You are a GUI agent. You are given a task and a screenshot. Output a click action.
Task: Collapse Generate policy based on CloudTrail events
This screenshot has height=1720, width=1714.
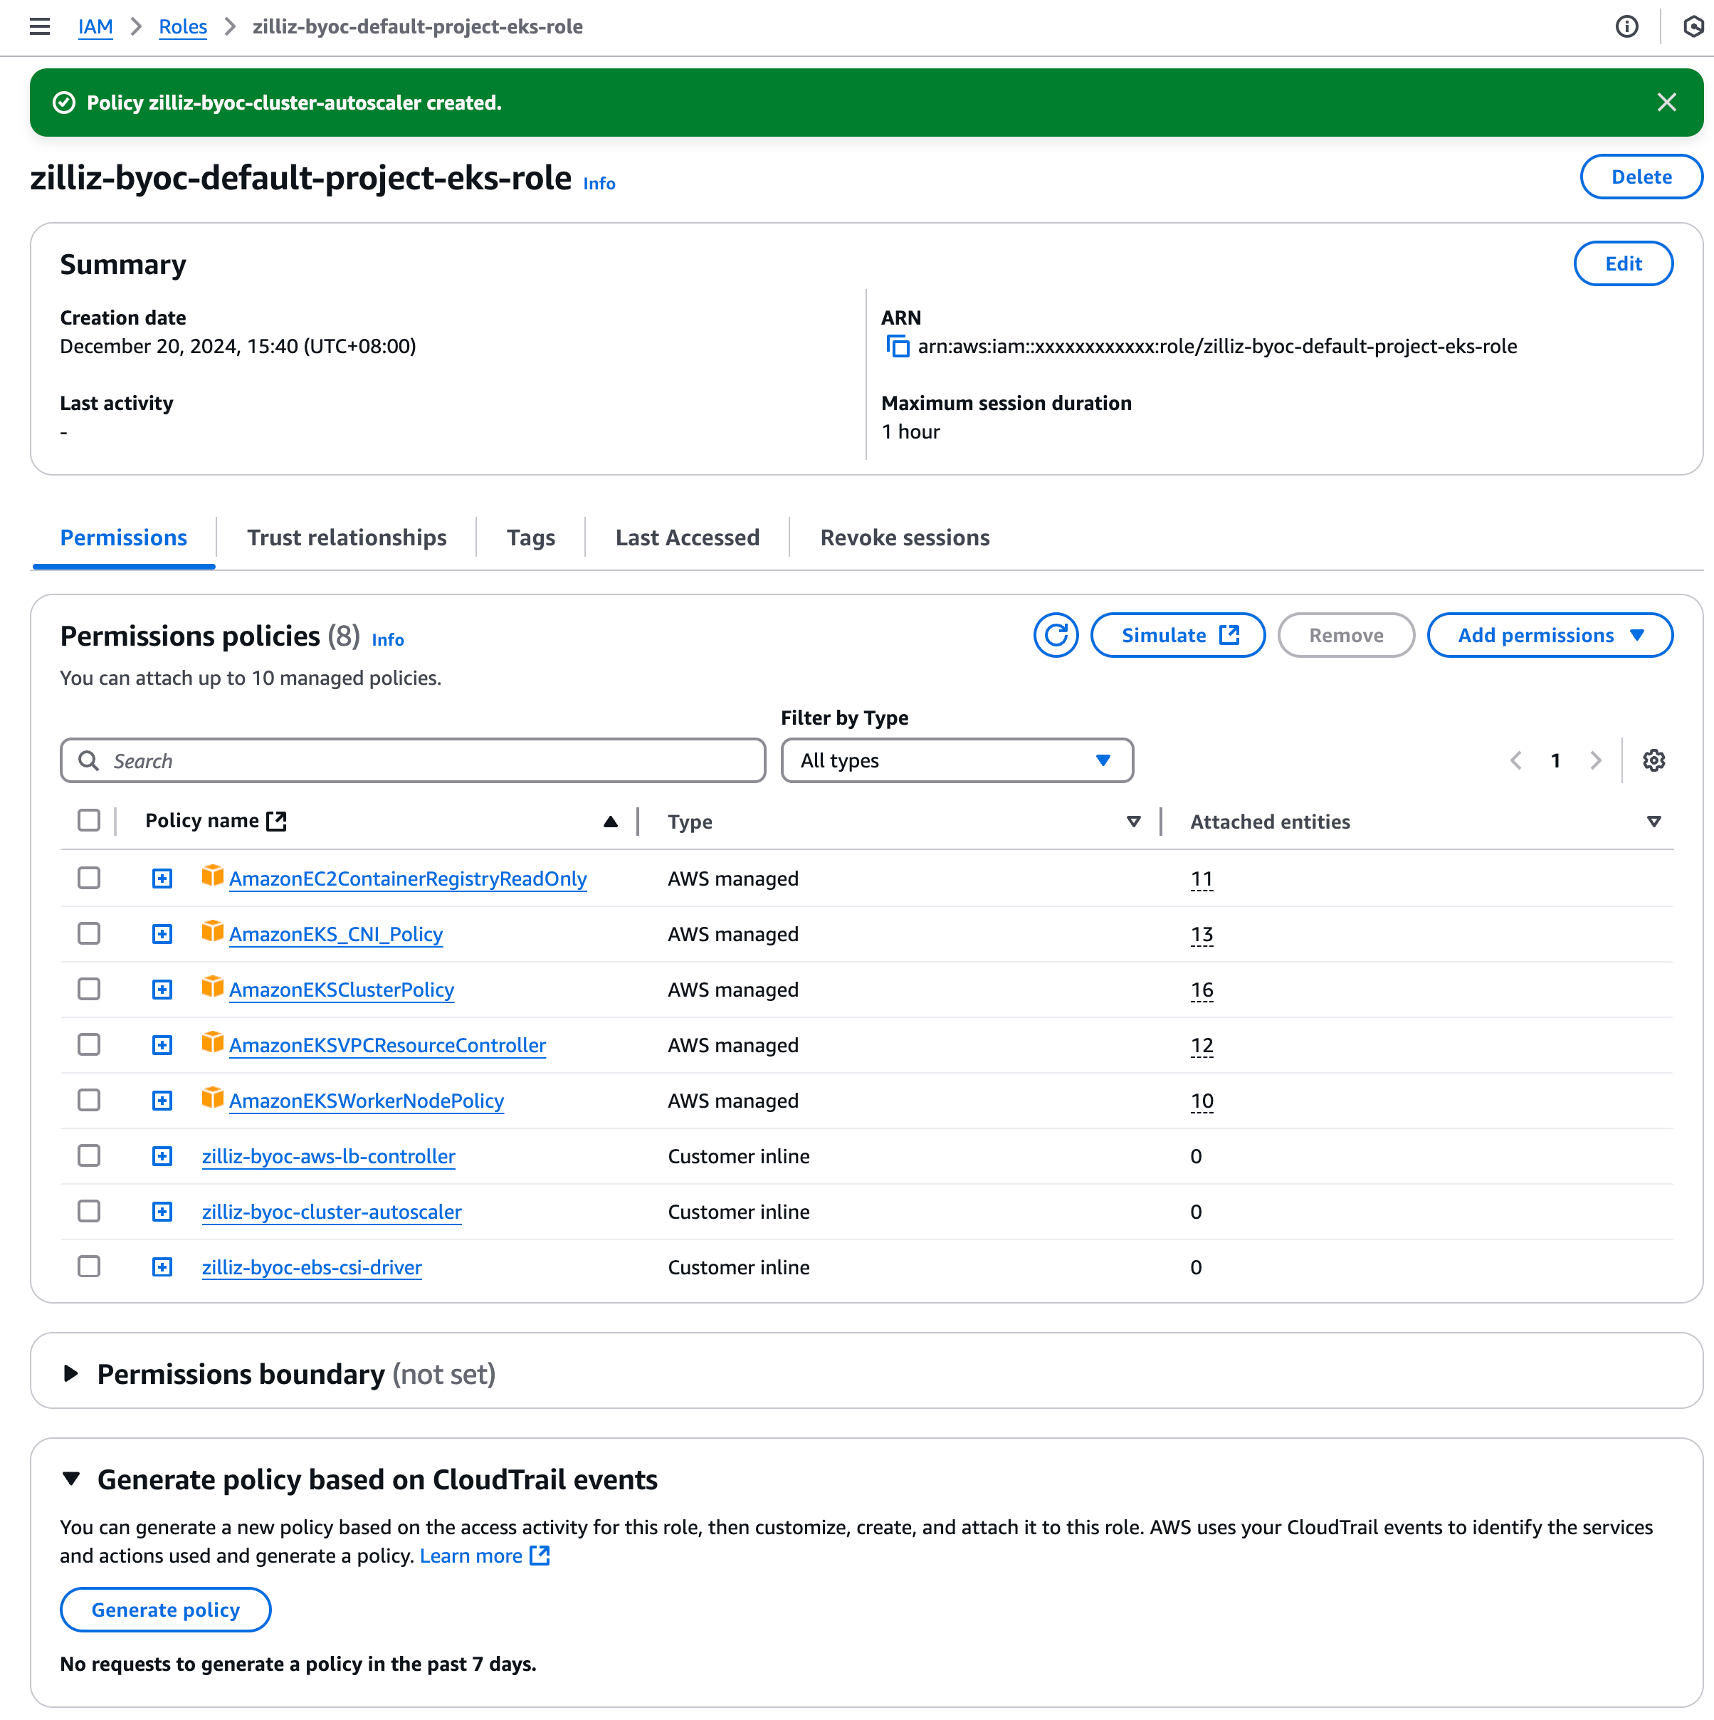point(71,1479)
